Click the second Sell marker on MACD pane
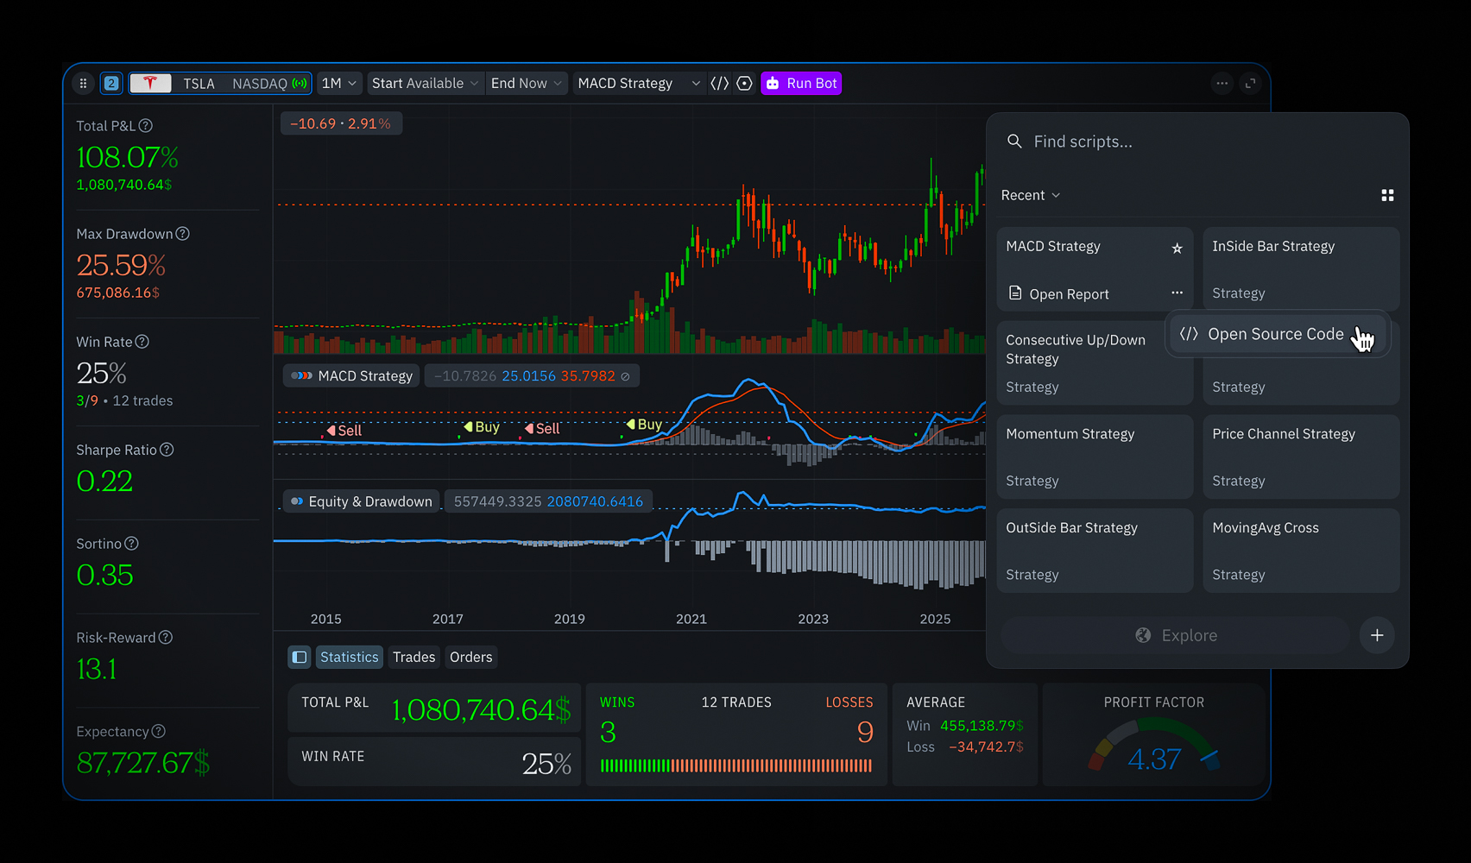This screenshot has height=863, width=1471. click(542, 429)
